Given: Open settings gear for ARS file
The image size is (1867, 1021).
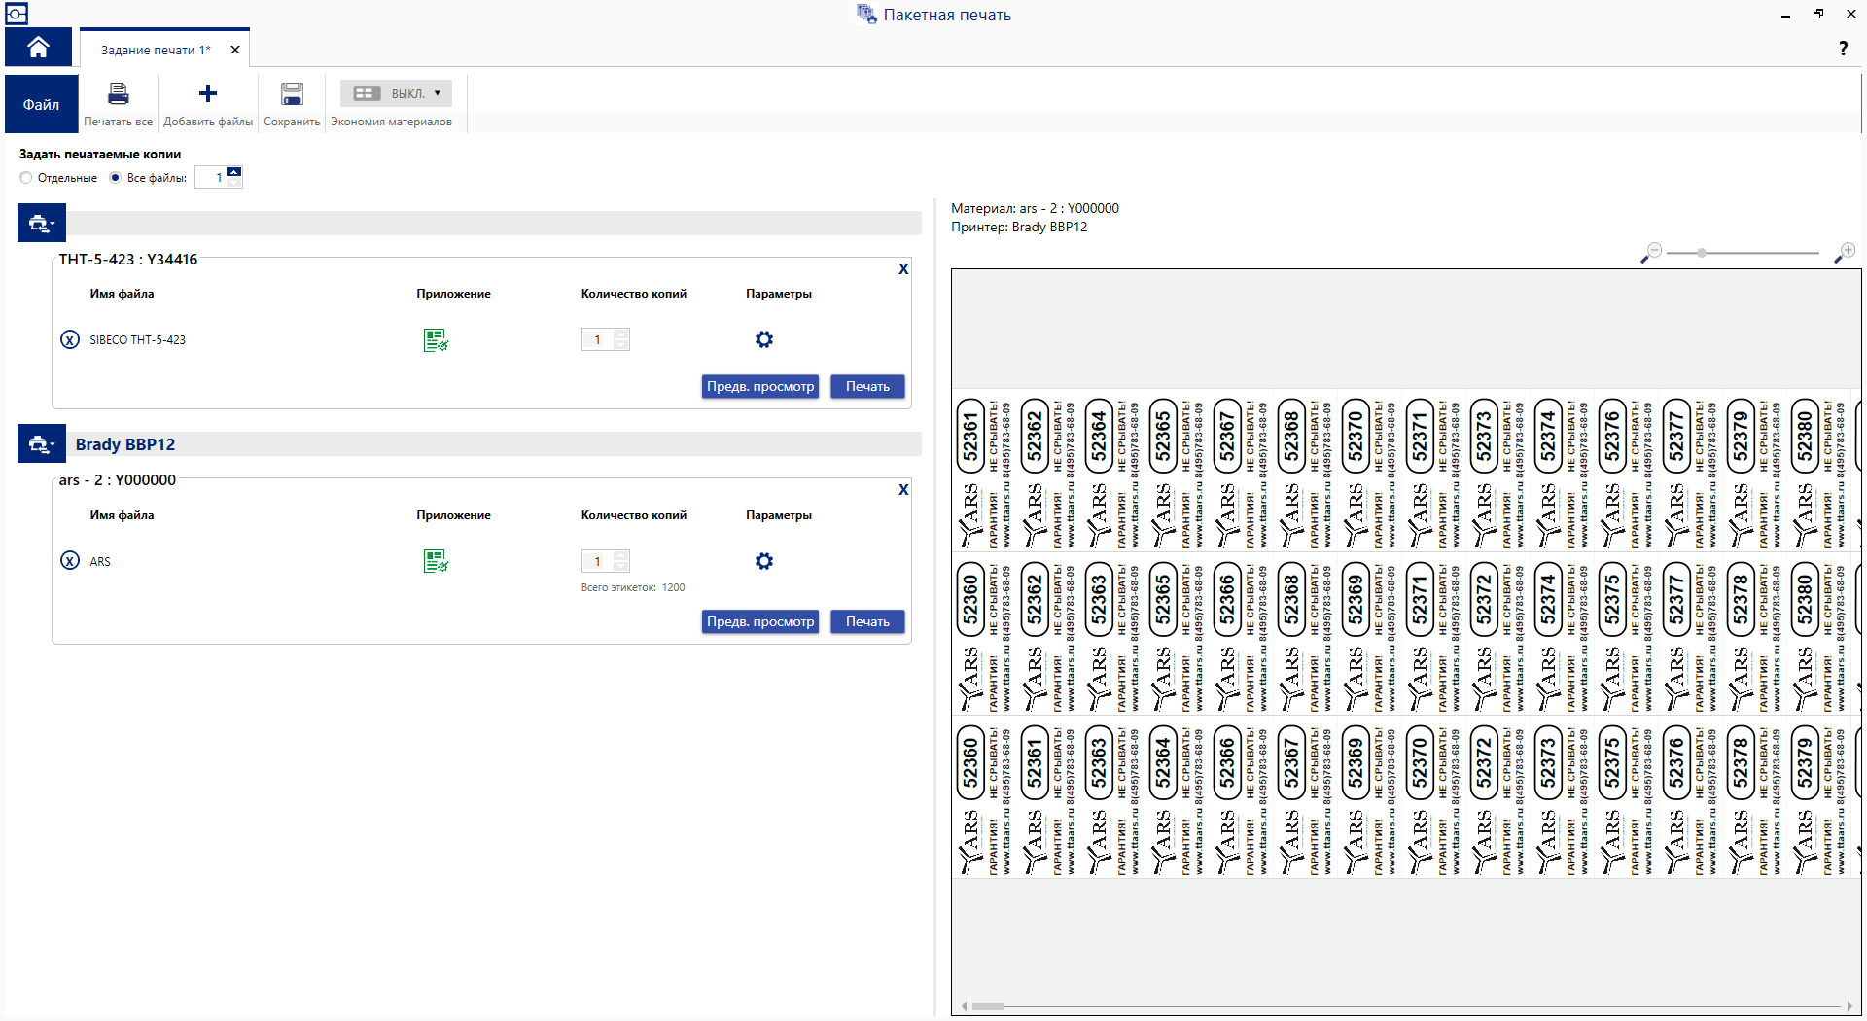Looking at the screenshot, I should pyautogui.click(x=764, y=561).
